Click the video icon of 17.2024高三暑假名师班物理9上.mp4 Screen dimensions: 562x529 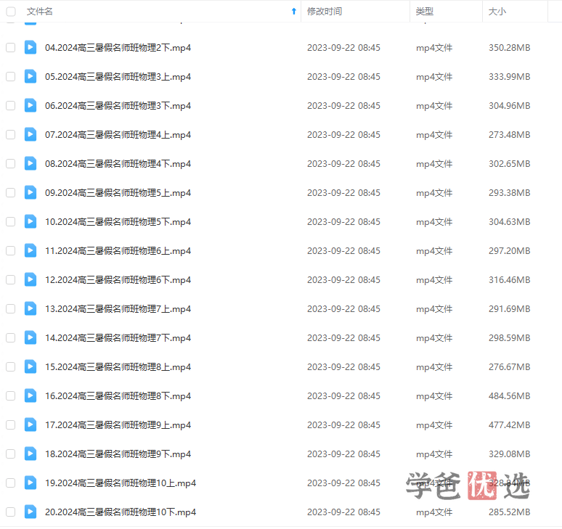pos(30,425)
